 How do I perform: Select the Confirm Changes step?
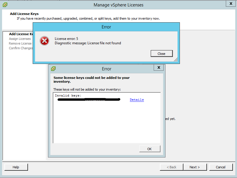(x=21, y=48)
